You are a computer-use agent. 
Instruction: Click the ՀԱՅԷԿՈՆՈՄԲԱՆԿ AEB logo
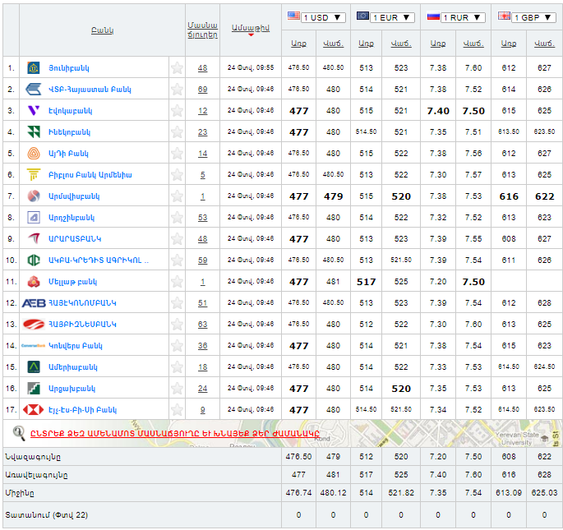point(34,302)
